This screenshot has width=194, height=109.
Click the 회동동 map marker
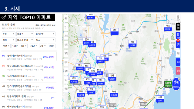point(115,31)
